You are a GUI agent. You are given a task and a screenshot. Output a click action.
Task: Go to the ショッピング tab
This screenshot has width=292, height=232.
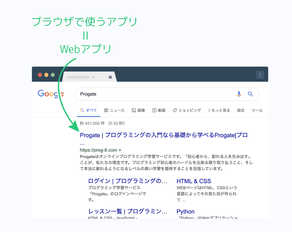[187, 110]
